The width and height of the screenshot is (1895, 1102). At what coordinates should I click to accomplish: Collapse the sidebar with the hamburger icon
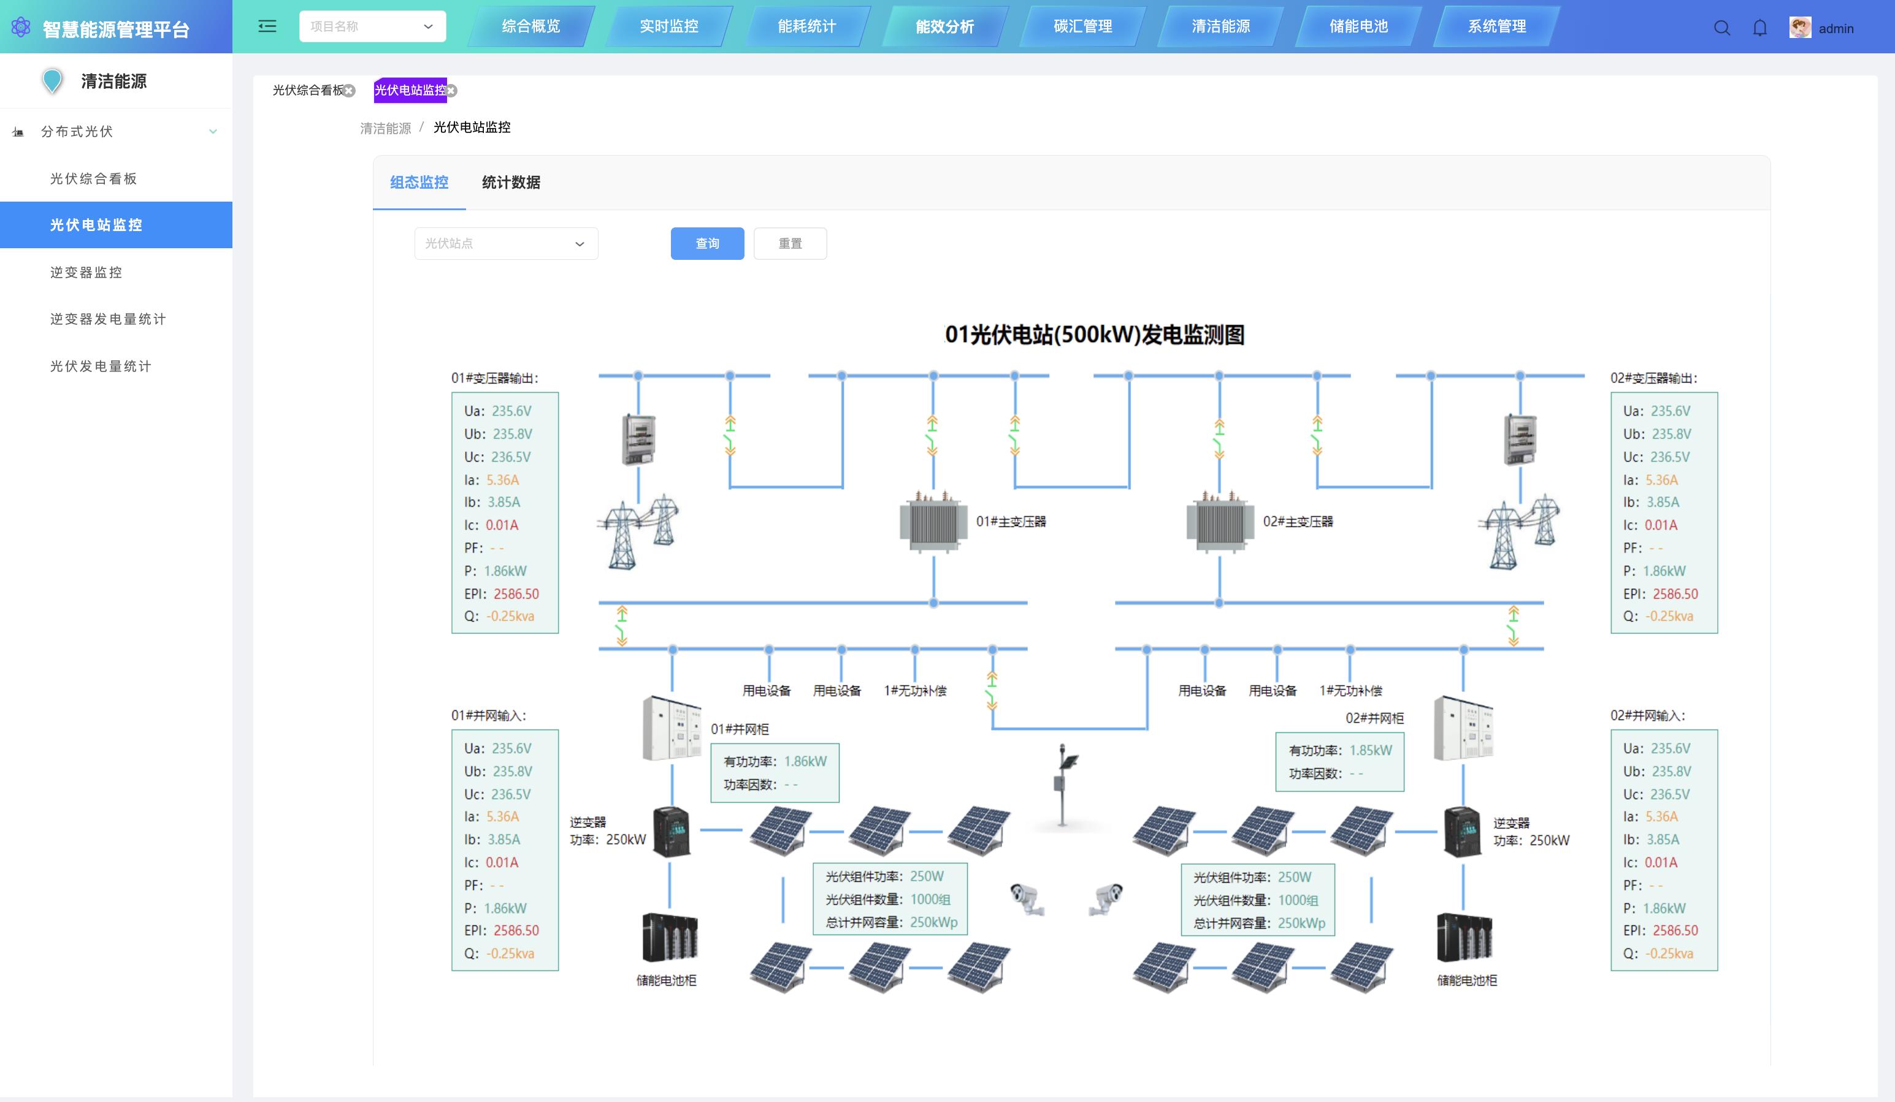tap(266, 26)
